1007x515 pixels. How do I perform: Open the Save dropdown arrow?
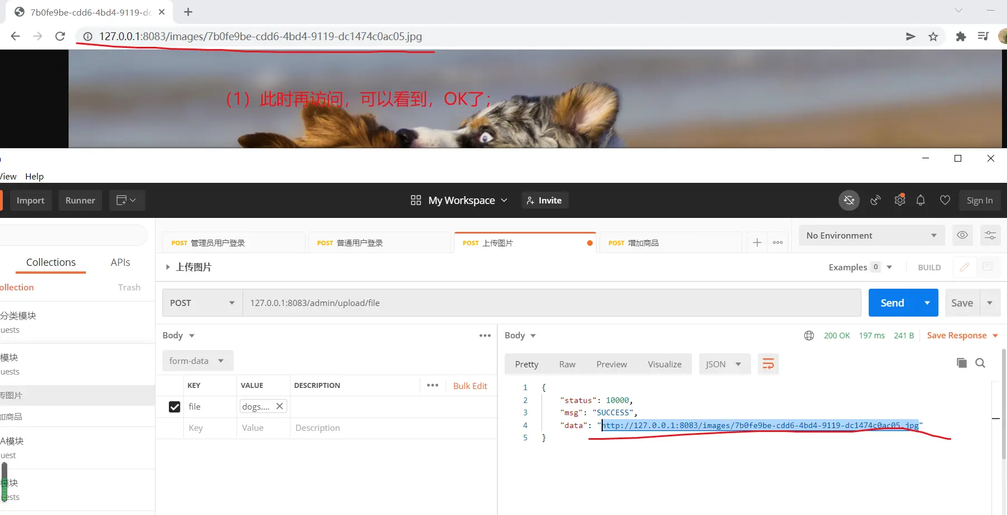click(x=990, y=303)
